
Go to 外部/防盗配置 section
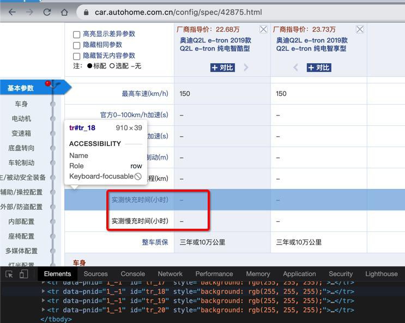(x=21, y=207)
